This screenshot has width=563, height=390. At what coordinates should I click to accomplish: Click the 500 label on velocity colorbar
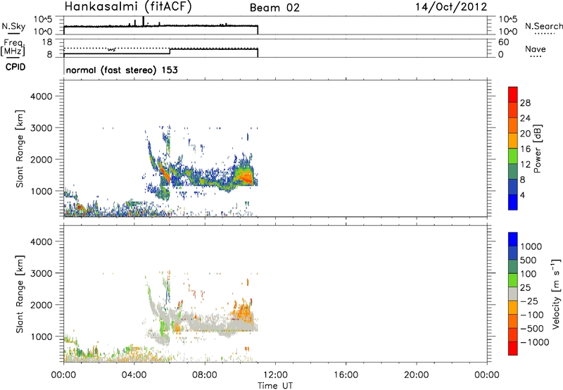click(529, 260)
